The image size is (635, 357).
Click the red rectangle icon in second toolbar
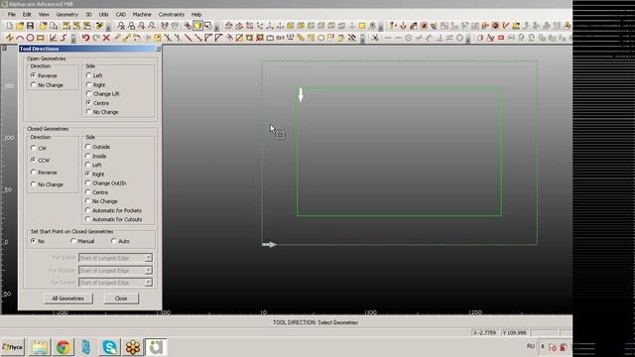click(501, 38)
